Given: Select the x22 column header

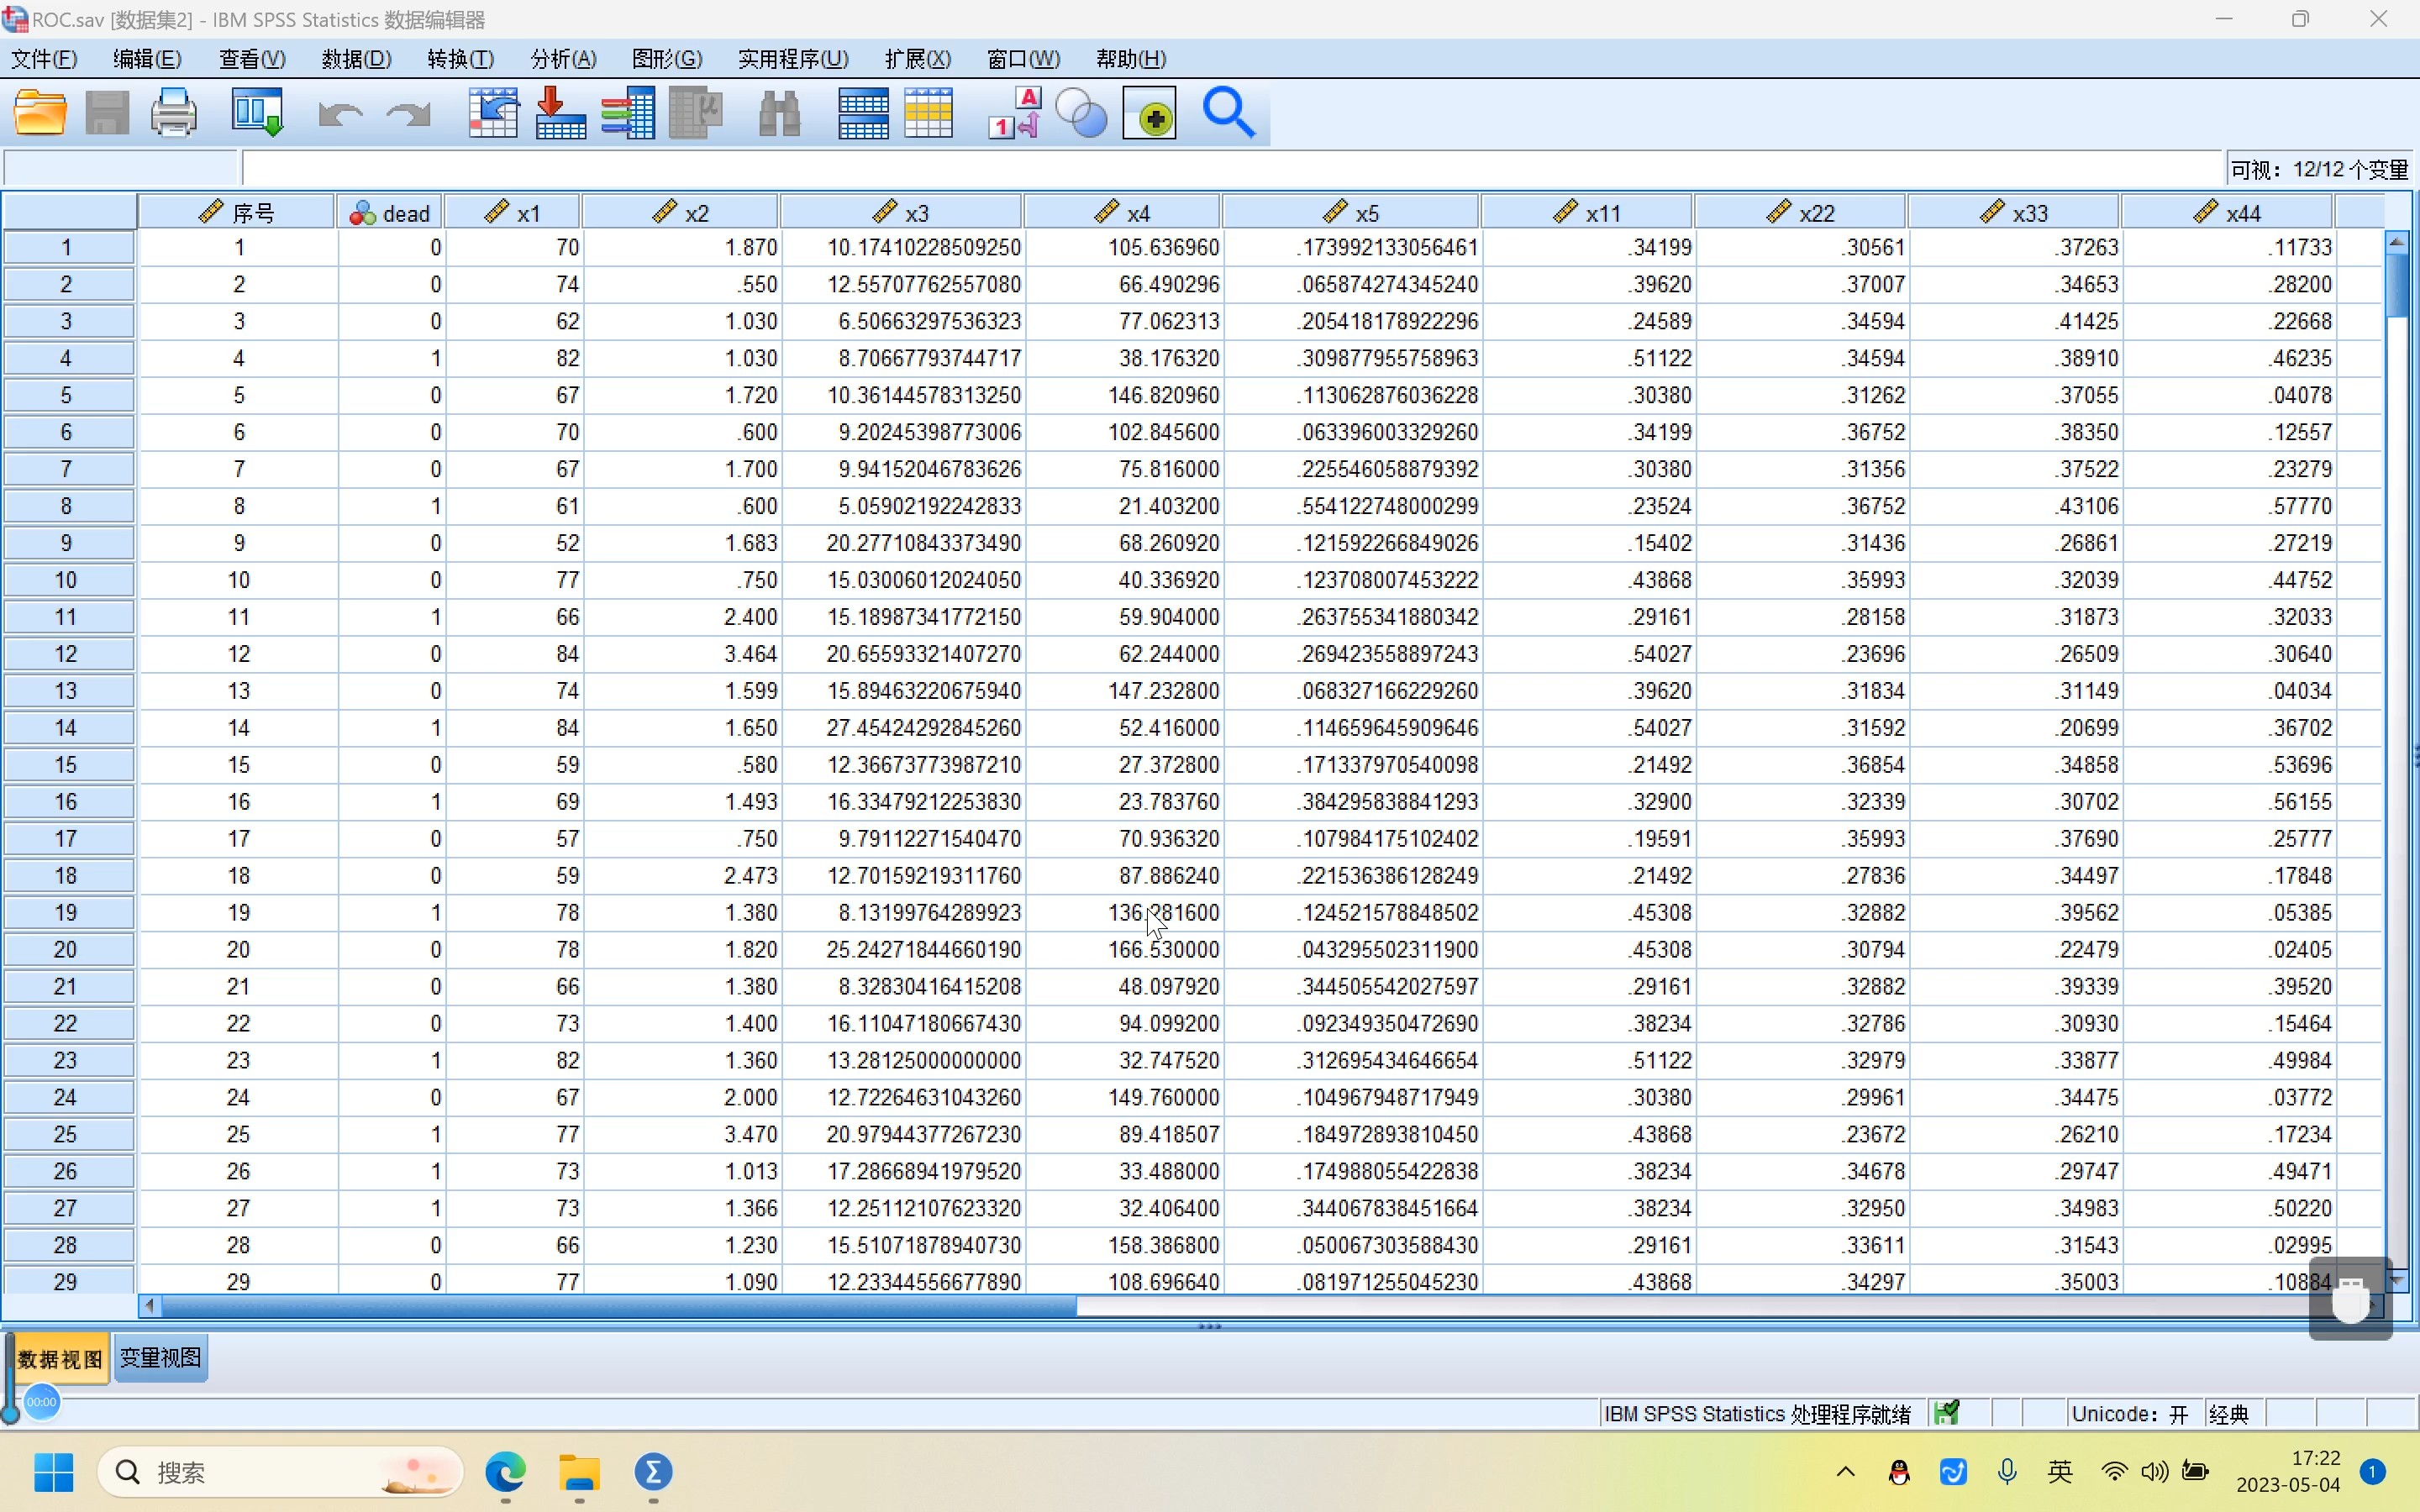Looking at the screenshot, I should [x=1800, y=213].
